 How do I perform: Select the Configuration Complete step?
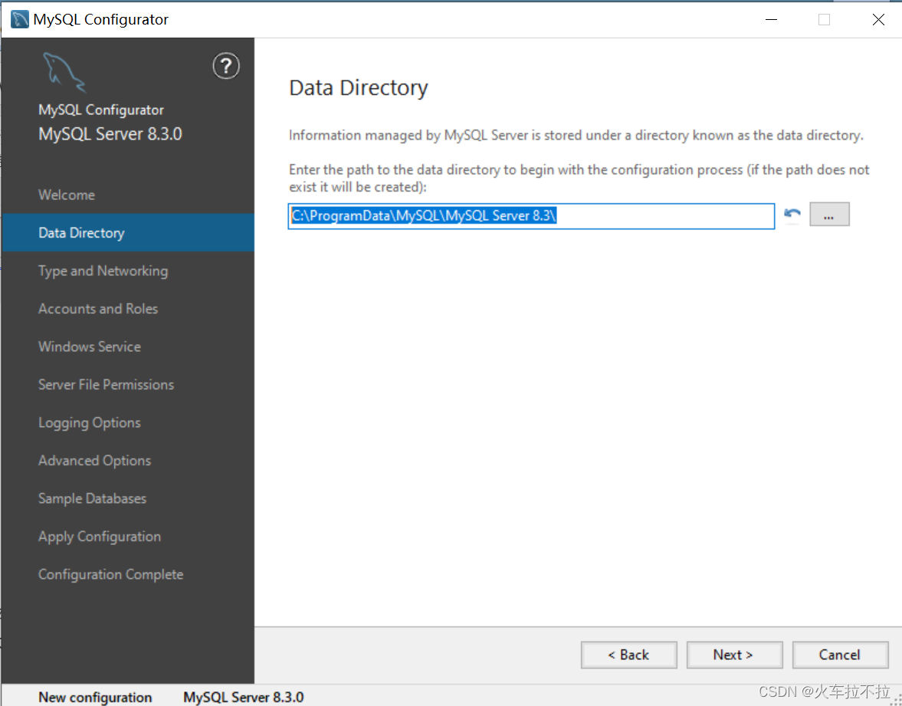(128, 574)
